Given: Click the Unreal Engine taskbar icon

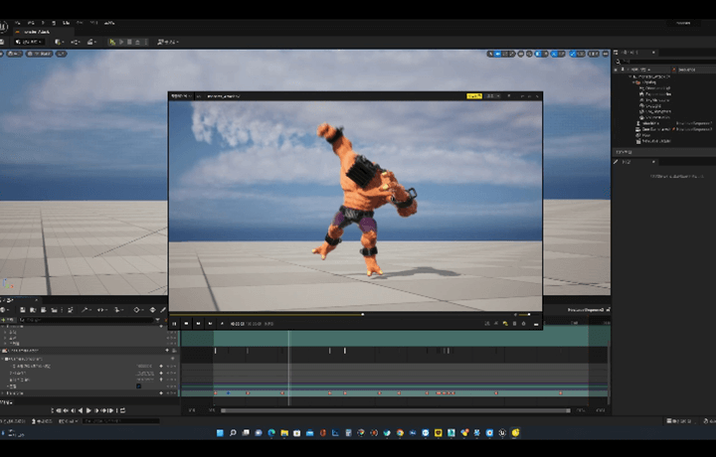Looking at the screenshot, I should [502, 433].
